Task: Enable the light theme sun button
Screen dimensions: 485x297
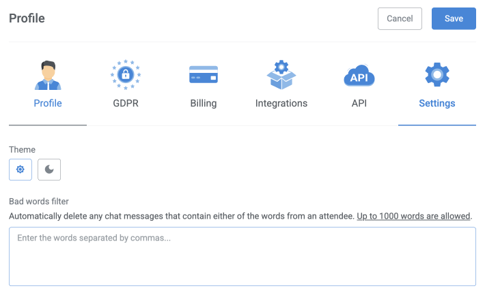Action: pyautogui.click(x=20, y=170)
